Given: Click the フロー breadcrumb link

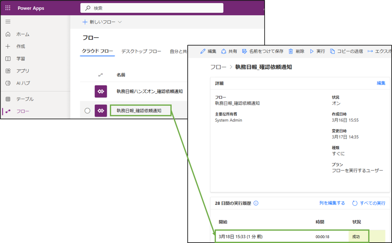Looking at the screenshot, I should pyautogui.click(x=218, y=67).
